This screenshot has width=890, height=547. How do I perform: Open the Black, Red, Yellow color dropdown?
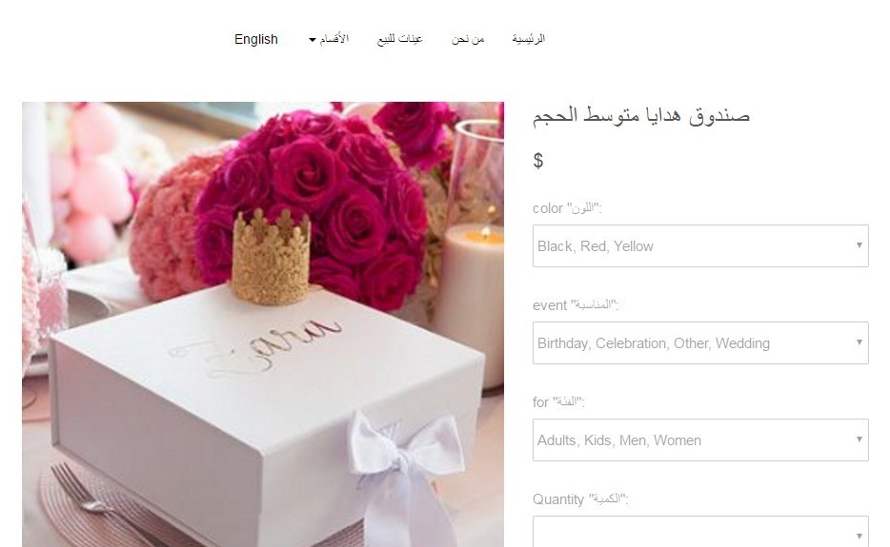[x=700, y=246]
